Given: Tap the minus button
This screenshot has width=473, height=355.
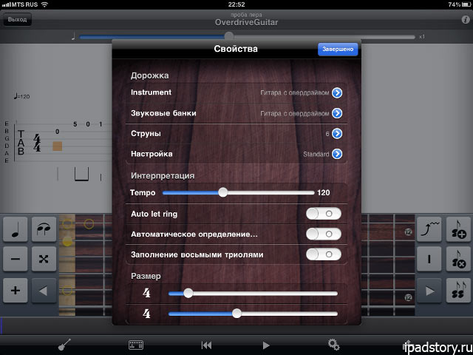Looking at the screenshot, I should [15, 259].
